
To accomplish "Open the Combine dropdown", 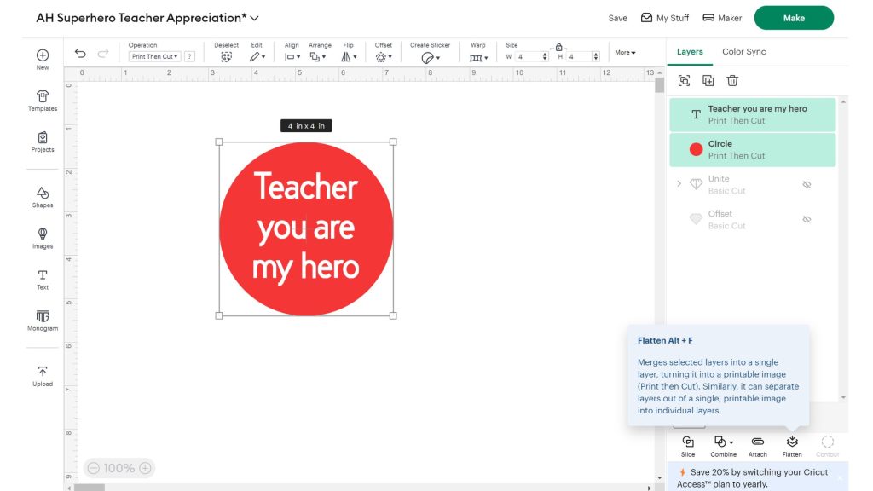I will coord(723,447).
